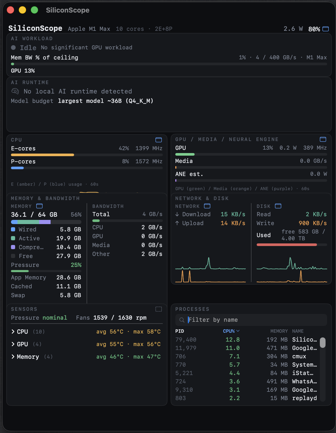Select the process row with PID 79,400
The height and width of the screenshot is (433, 336).
pos(246,340)
